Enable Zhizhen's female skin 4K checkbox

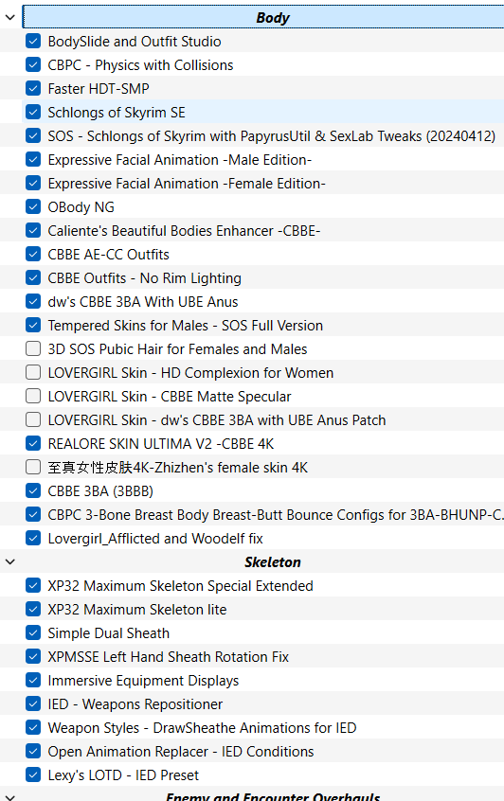click(33, 468)
